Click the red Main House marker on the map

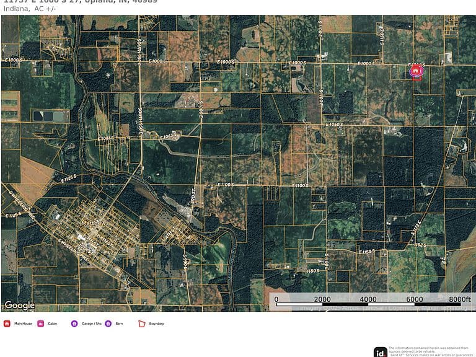416,71
